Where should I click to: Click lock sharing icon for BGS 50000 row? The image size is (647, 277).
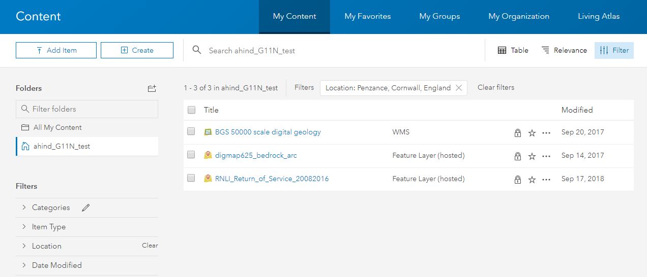coord(518,133)
